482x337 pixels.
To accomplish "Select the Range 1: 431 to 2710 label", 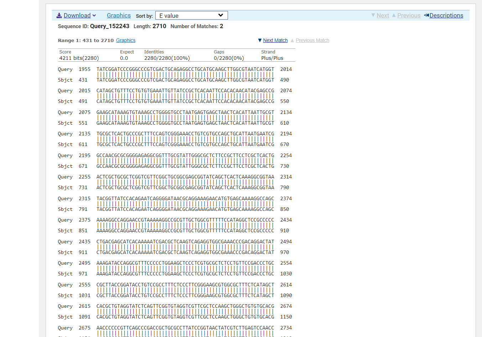I will point(86,40).
